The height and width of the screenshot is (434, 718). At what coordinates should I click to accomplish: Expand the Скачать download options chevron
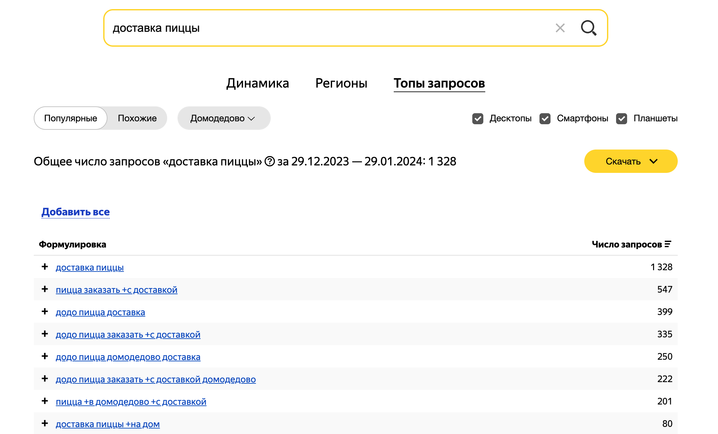tap(653, 161)
